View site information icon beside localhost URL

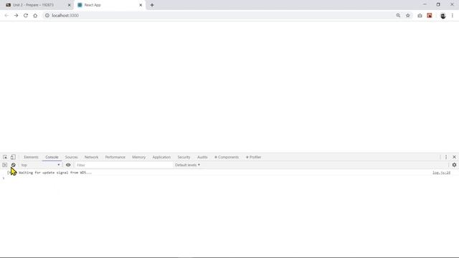[47, 16]
